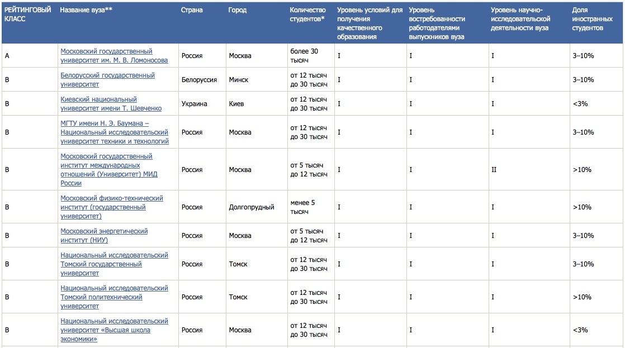Open the Белорусский государственный университет link
Viewport: 625px width, 348px height.
(x=107, y=80)
